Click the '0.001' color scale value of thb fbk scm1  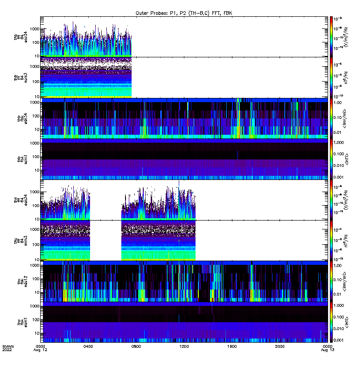tap(339, 177)
